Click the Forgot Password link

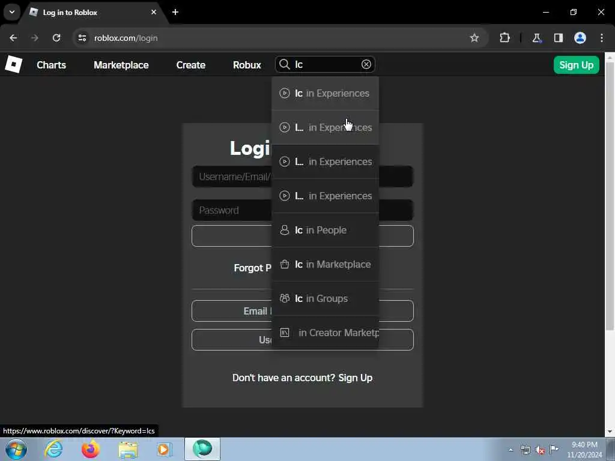[x=253, y=268]
